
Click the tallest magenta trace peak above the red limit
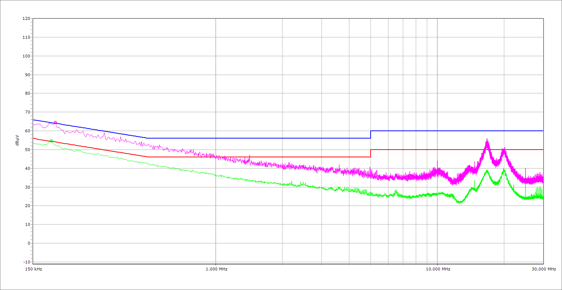[487, 140]
